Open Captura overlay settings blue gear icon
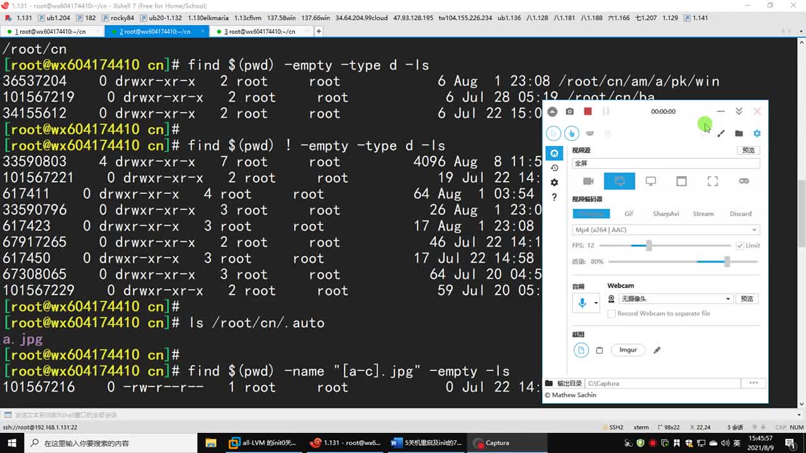This screenshot has height=453, width=806. pyautogui.click(x=757, y=133)
